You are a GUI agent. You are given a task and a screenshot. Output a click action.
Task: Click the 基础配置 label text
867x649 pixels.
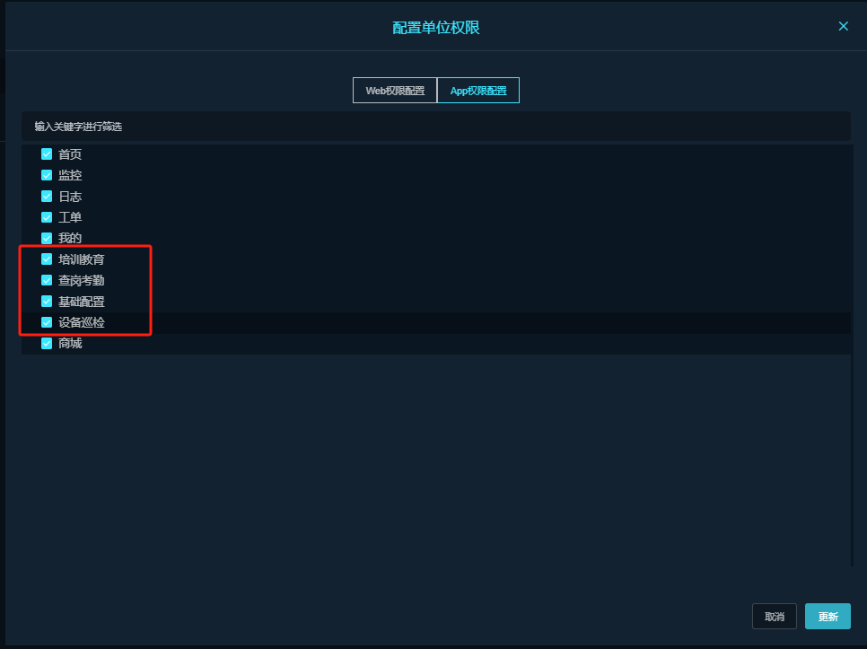pos(82,302)
